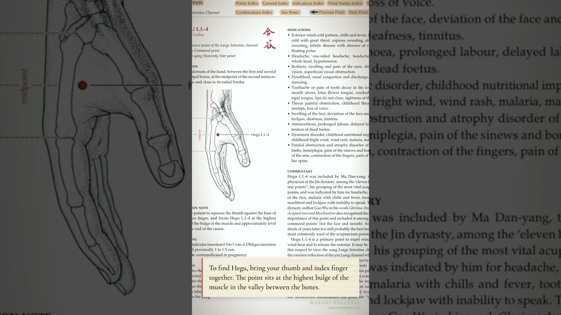Click the red acupuncture point dot in the diagram

[x=218, y=135]
